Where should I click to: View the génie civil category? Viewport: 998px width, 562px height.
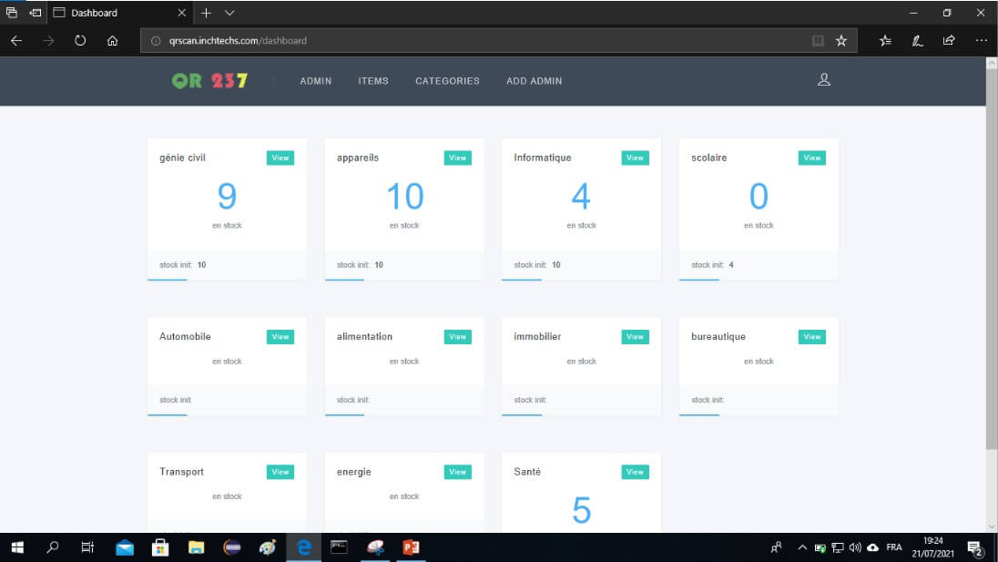[280, 158]
